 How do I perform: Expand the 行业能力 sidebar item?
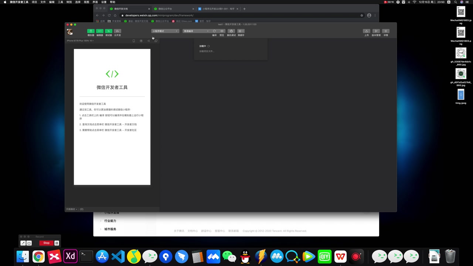(x=110, y=221)
